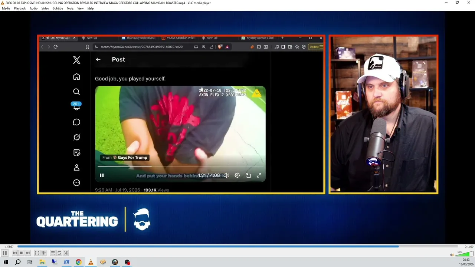Open the Audio menu

[33, 8]
